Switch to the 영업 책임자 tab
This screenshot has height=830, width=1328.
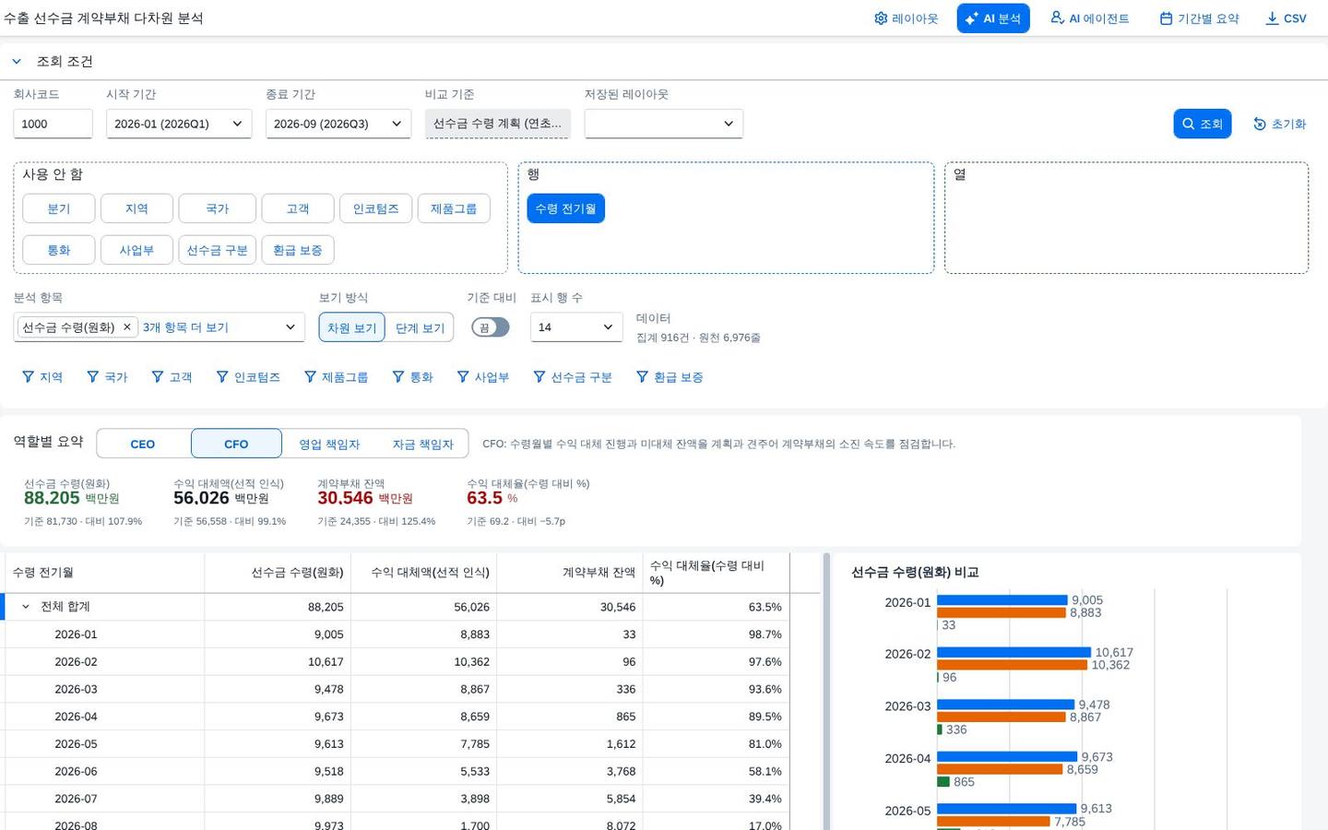(329, 444)
